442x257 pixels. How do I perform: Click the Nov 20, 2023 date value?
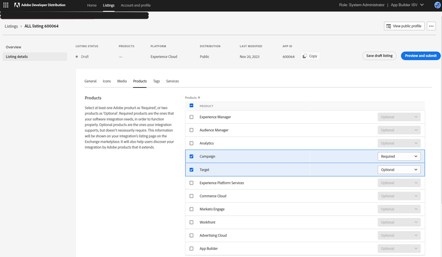[249, 57]
